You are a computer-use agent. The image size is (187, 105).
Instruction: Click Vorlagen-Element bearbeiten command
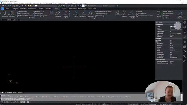(x=145, y=16)
